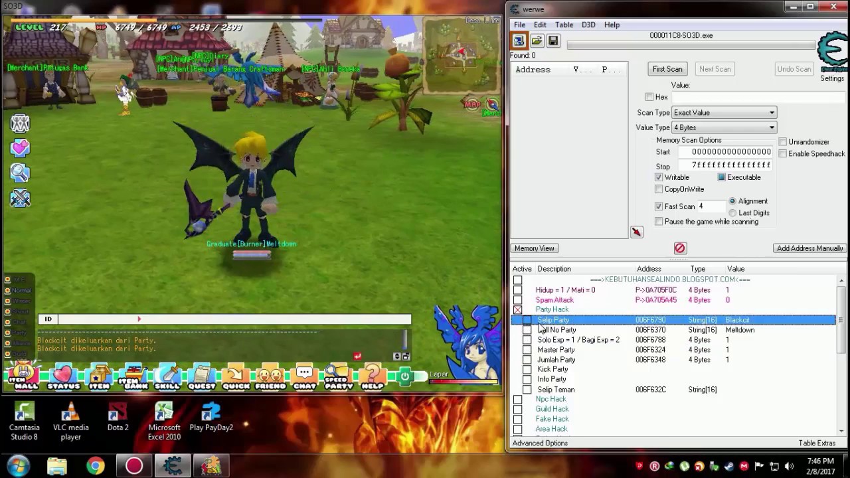The width and height of the screenshot is (850, 478).
Task: Enable the Speedhack checkbox
Action: pos(783,154)
